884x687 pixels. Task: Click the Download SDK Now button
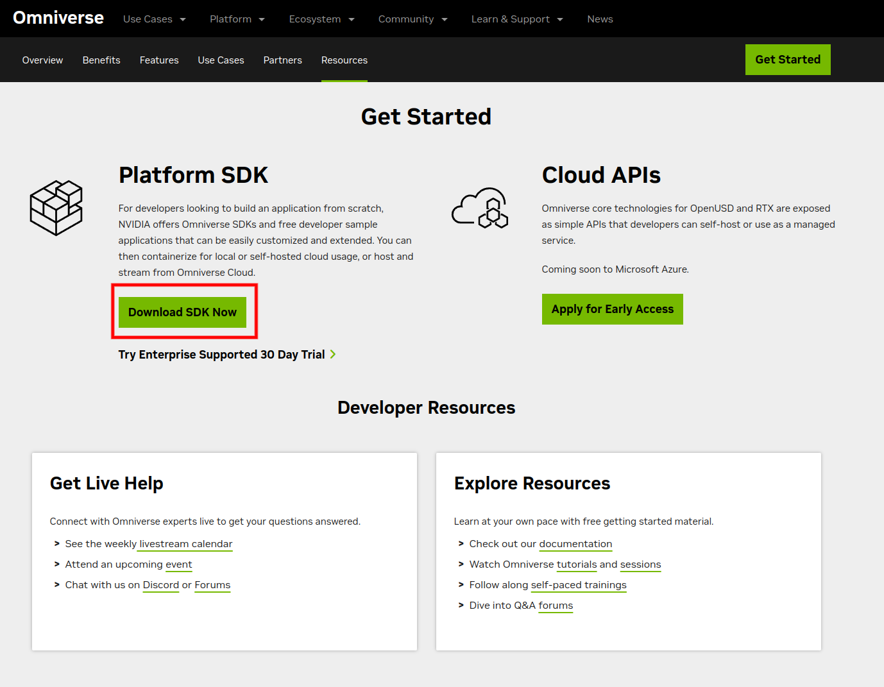[x=182, y=312]
